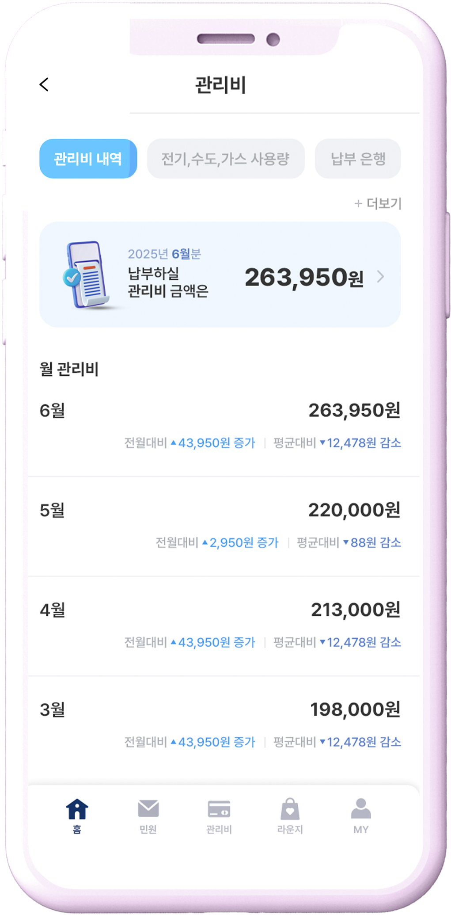
Task: Tap the 관리비 page title
Action: pos(220,84)
